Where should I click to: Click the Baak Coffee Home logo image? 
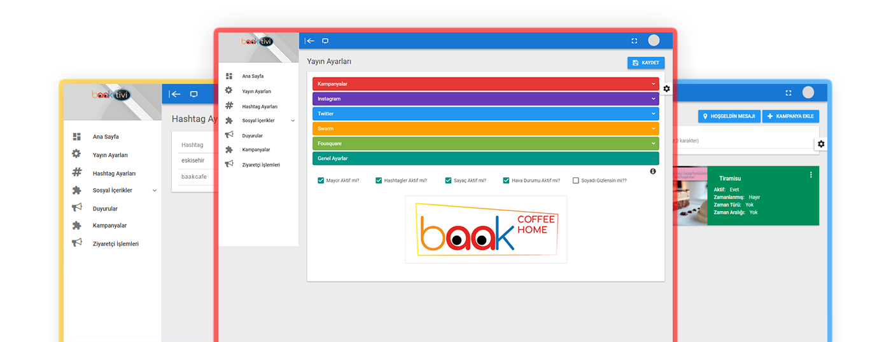(486, 229)
